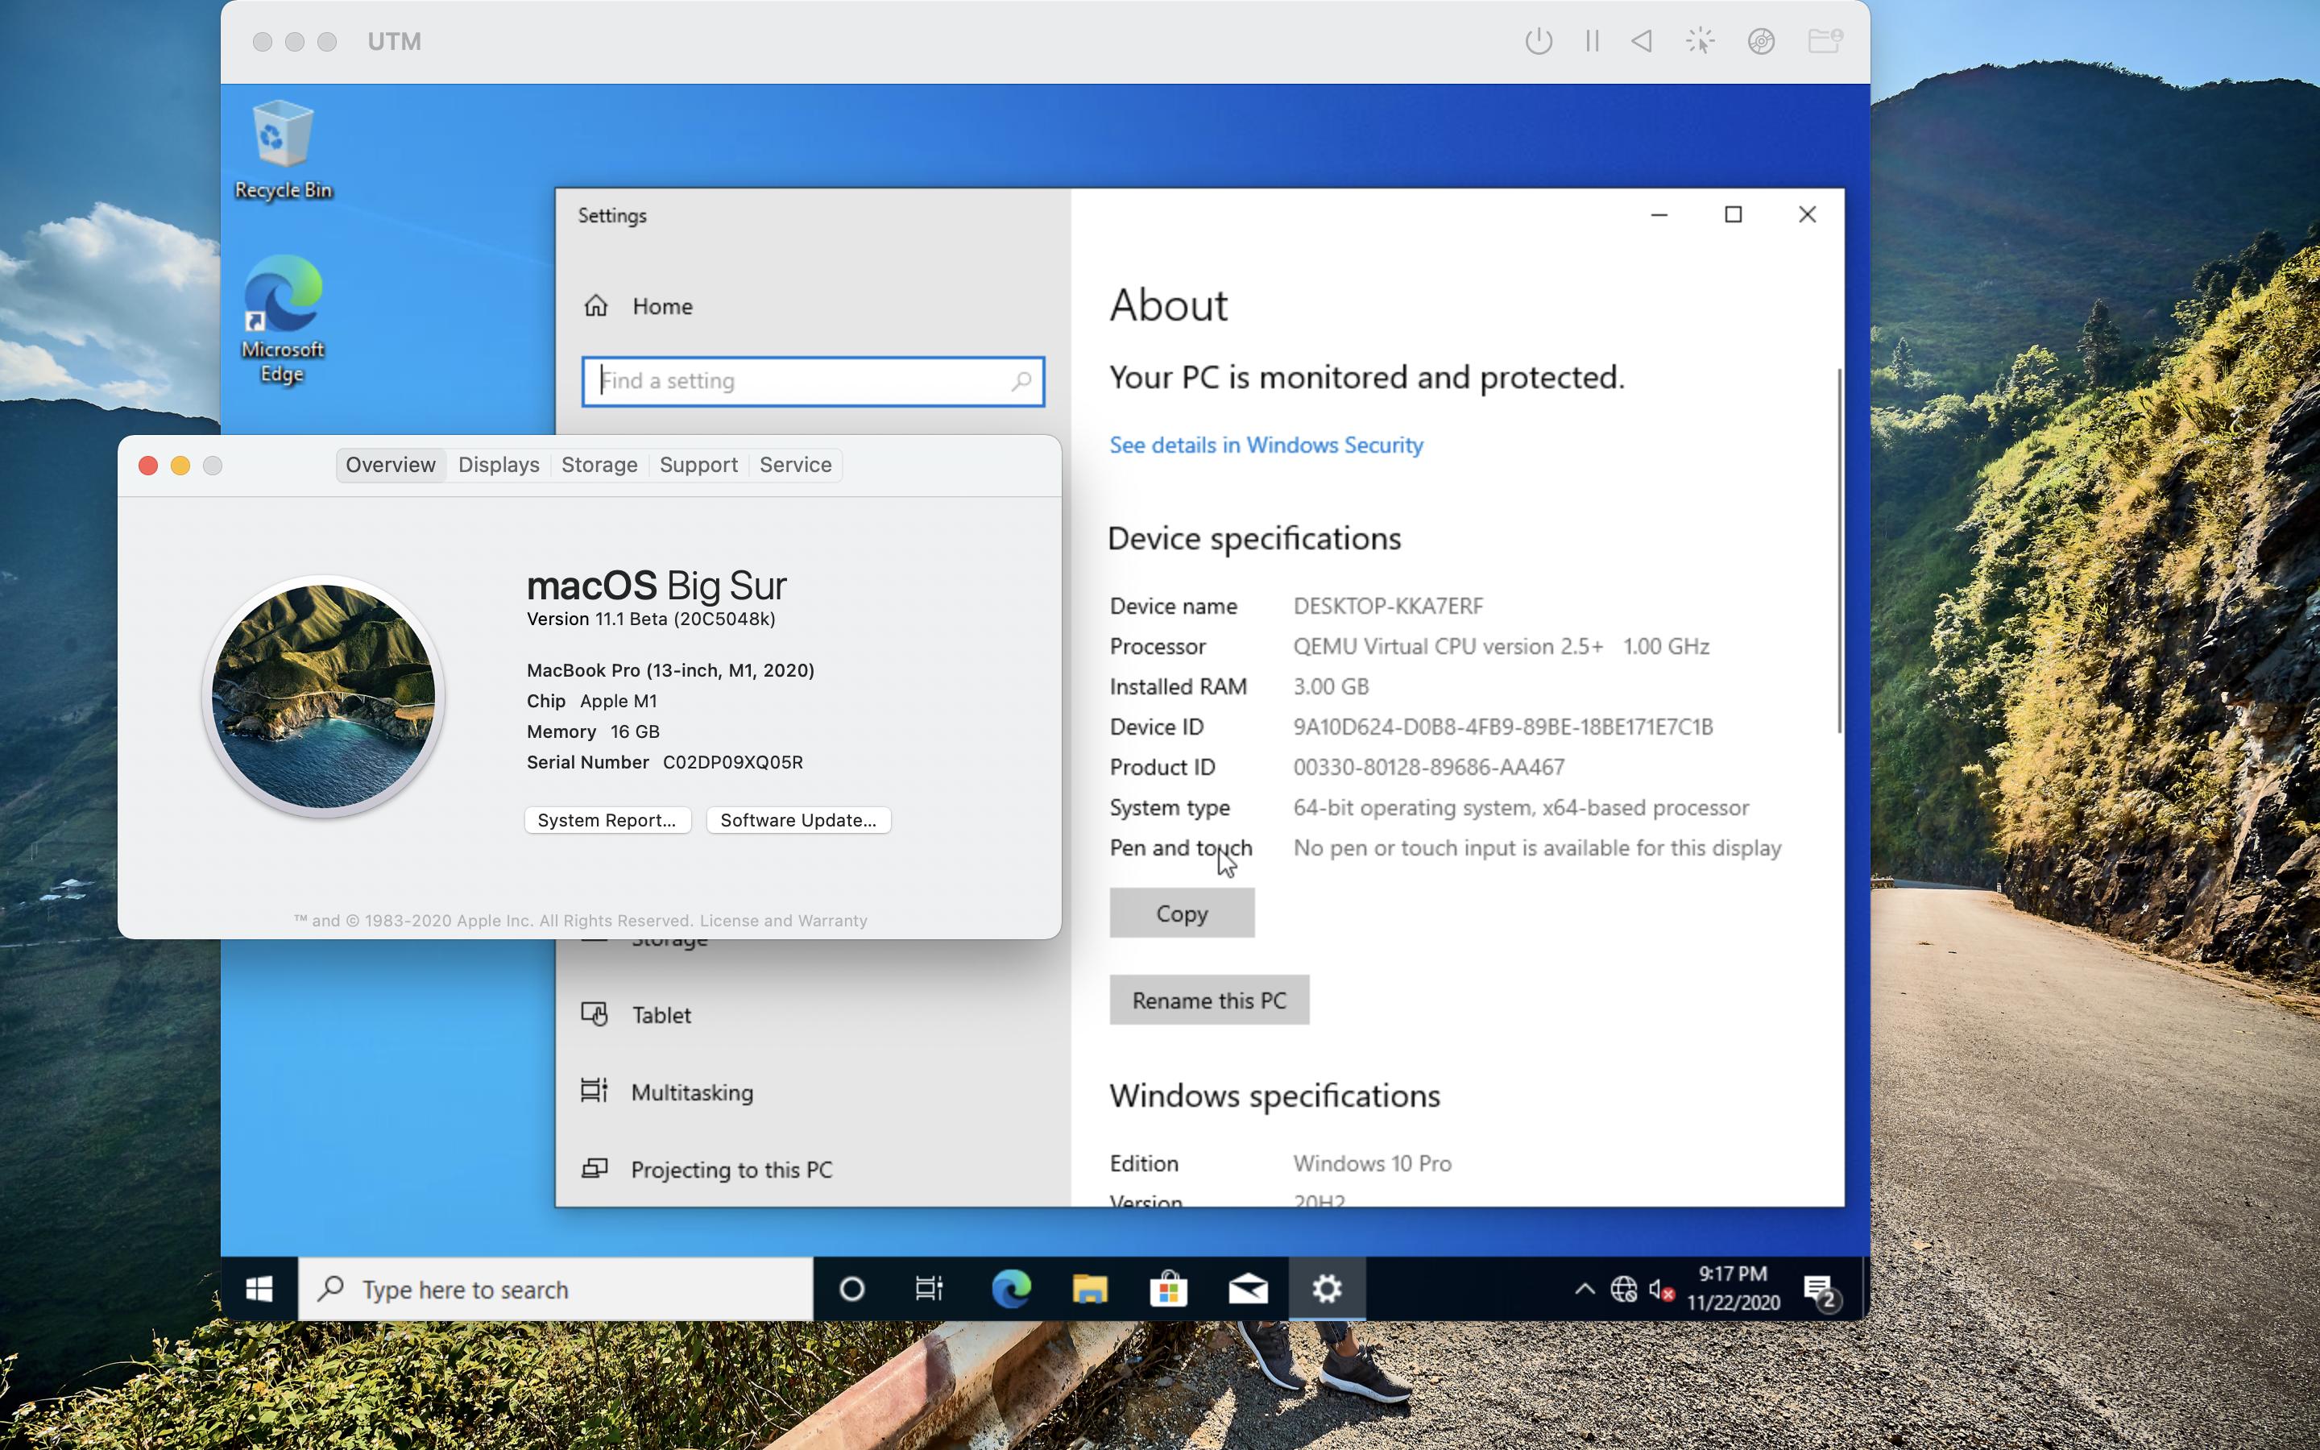Click See details in Windows Security link
Viewport: 2320px width, 1450px height.
click(x=1266, y=445)
